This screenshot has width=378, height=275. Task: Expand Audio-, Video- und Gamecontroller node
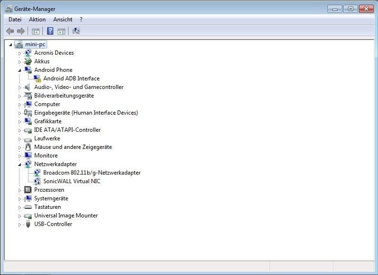[x=20, y=88]
